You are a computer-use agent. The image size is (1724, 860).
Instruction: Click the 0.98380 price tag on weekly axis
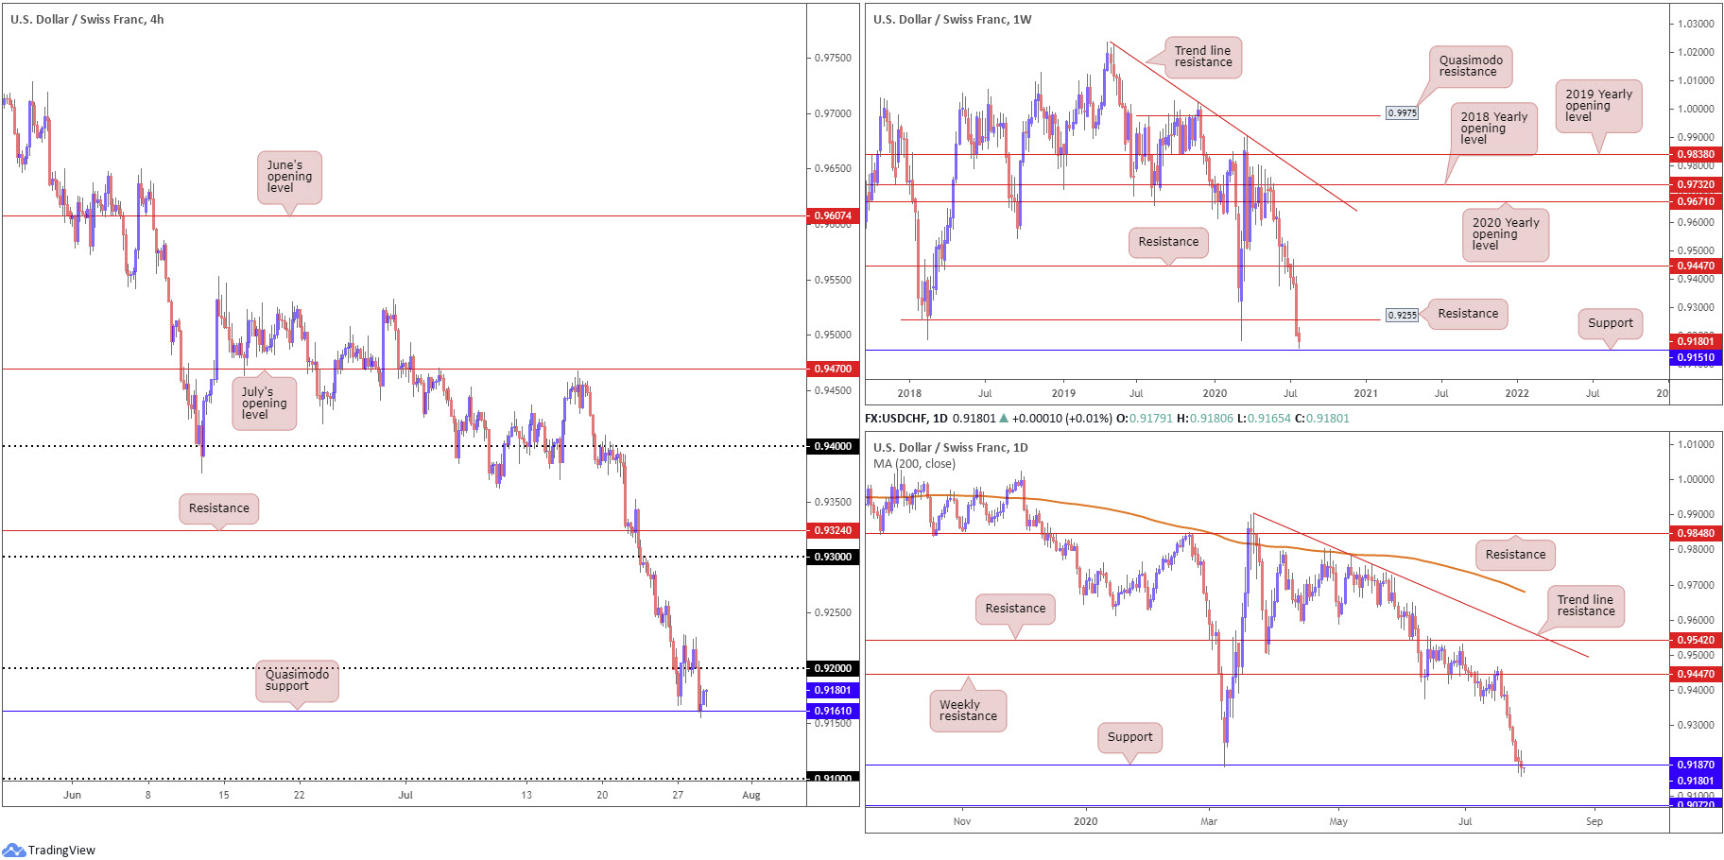point(1696,154)
